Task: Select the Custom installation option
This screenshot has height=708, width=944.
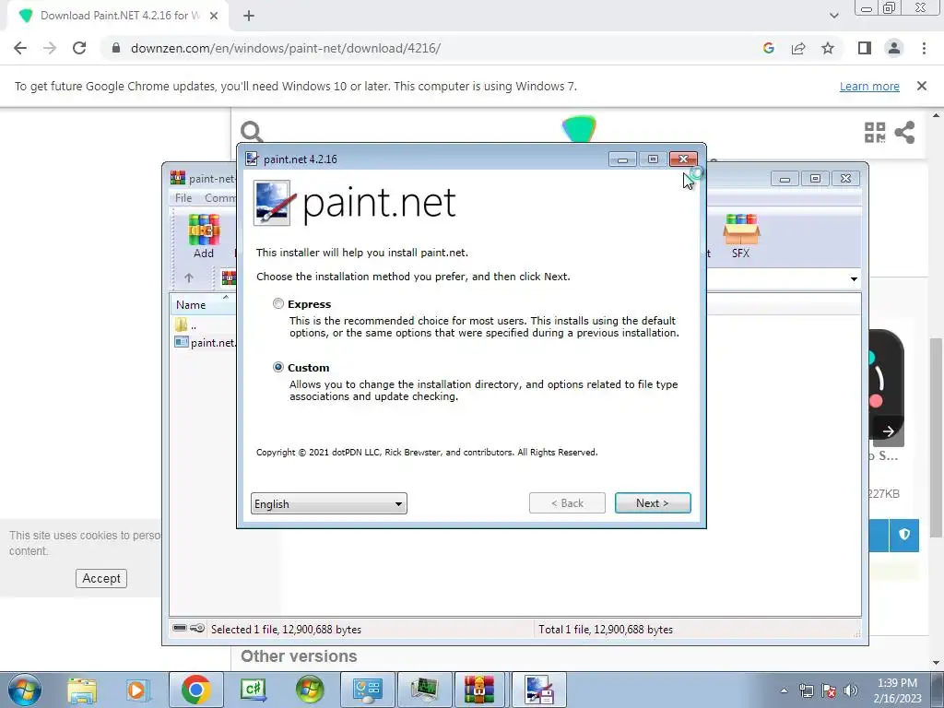Action: click(x=278, y=367)
